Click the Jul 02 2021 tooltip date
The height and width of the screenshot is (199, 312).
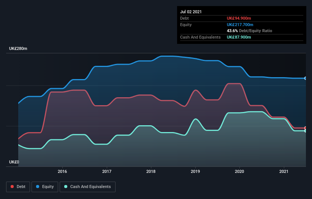click(191, 12)
